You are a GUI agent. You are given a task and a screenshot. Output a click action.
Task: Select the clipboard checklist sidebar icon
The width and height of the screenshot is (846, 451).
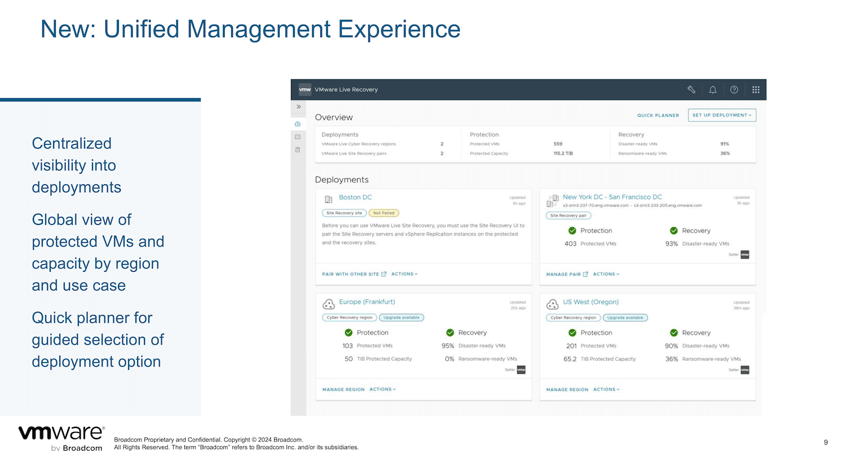point(298,150)
